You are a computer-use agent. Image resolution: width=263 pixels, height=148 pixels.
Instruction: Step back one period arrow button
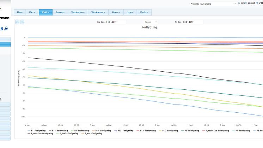(22, 22)
